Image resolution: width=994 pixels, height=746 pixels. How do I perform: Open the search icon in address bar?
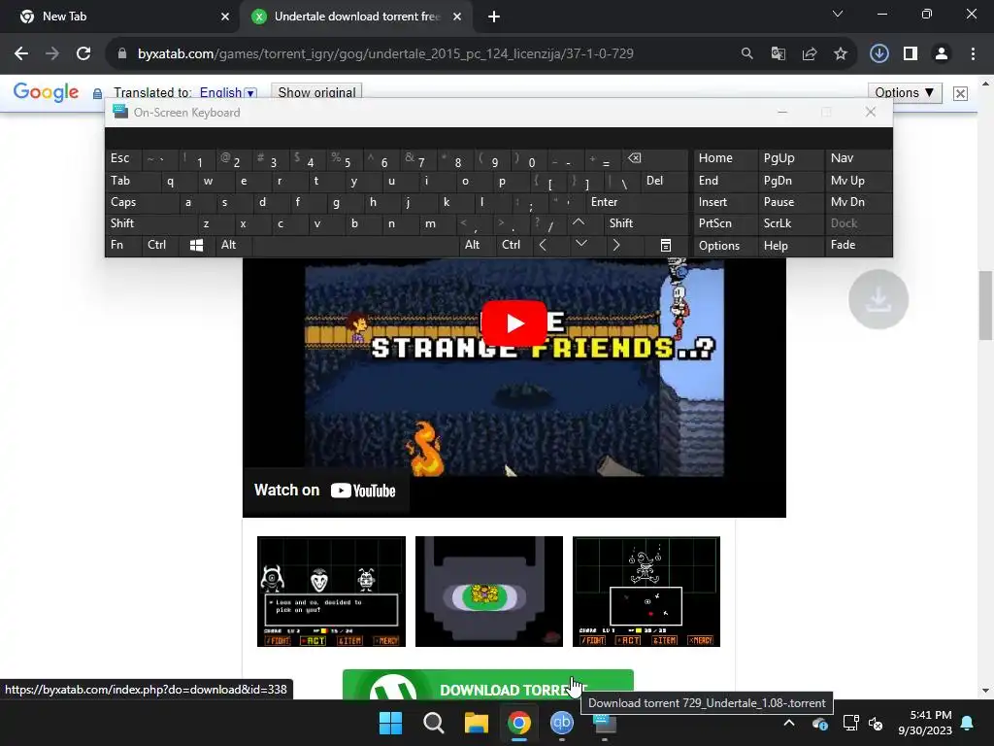click(746, 54)
